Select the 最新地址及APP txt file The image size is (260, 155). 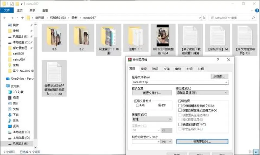coord(54,78)
